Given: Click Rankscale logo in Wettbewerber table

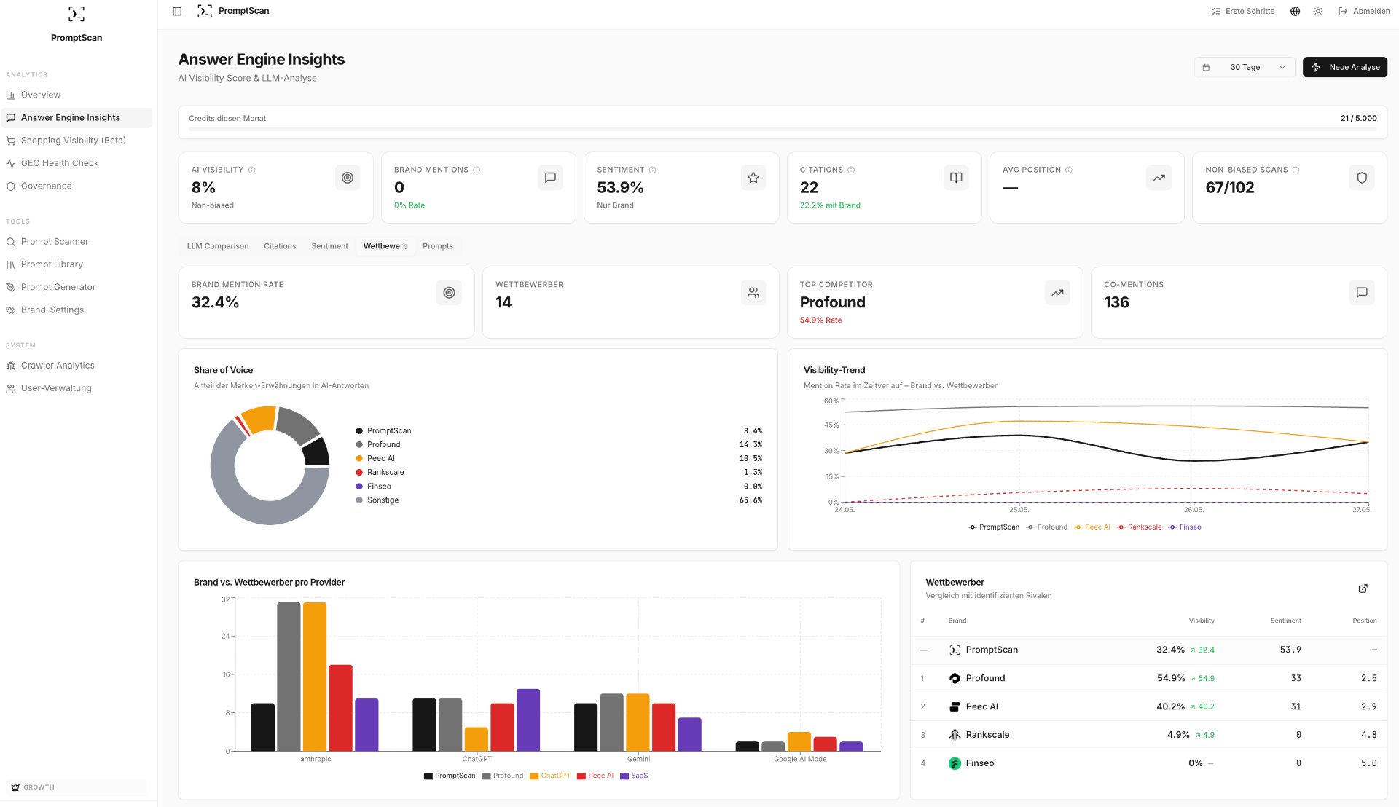Looking at the screenshot, I should coord(955,736).
